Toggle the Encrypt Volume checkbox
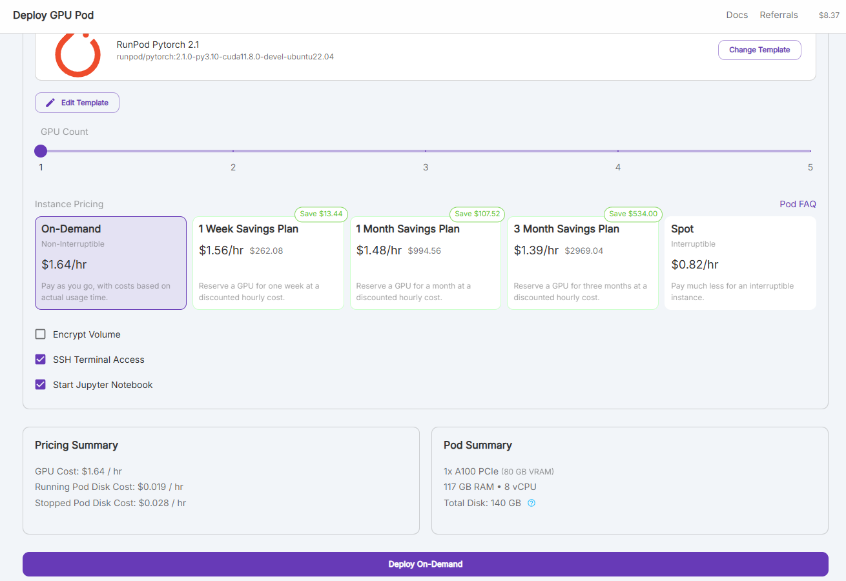 [x=41, y=334]
